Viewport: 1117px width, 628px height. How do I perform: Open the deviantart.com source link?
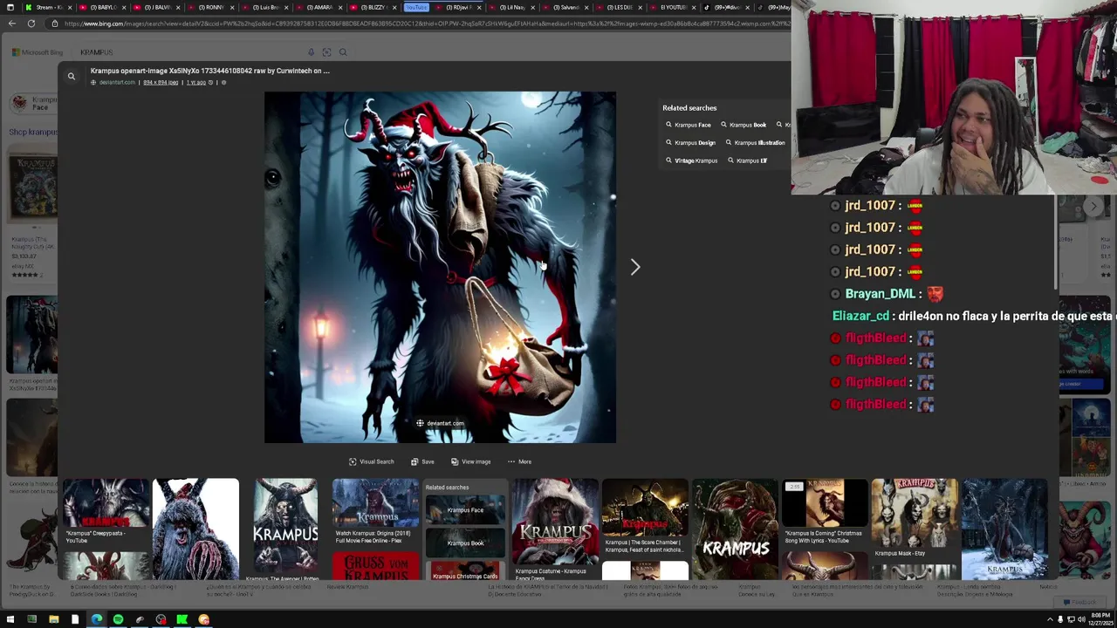pos(117,82)
